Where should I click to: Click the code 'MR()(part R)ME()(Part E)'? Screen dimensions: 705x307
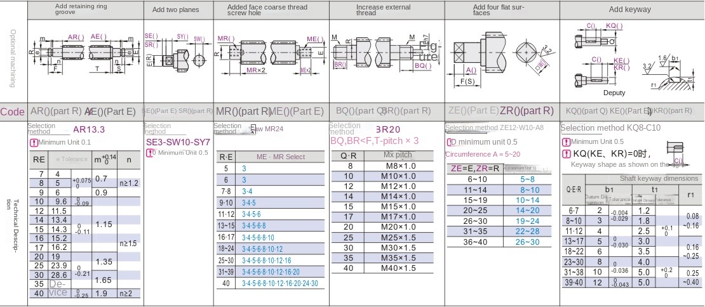click(x=270, y=111)
